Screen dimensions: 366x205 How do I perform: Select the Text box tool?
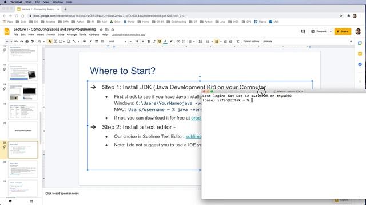(x=55, y=42)
